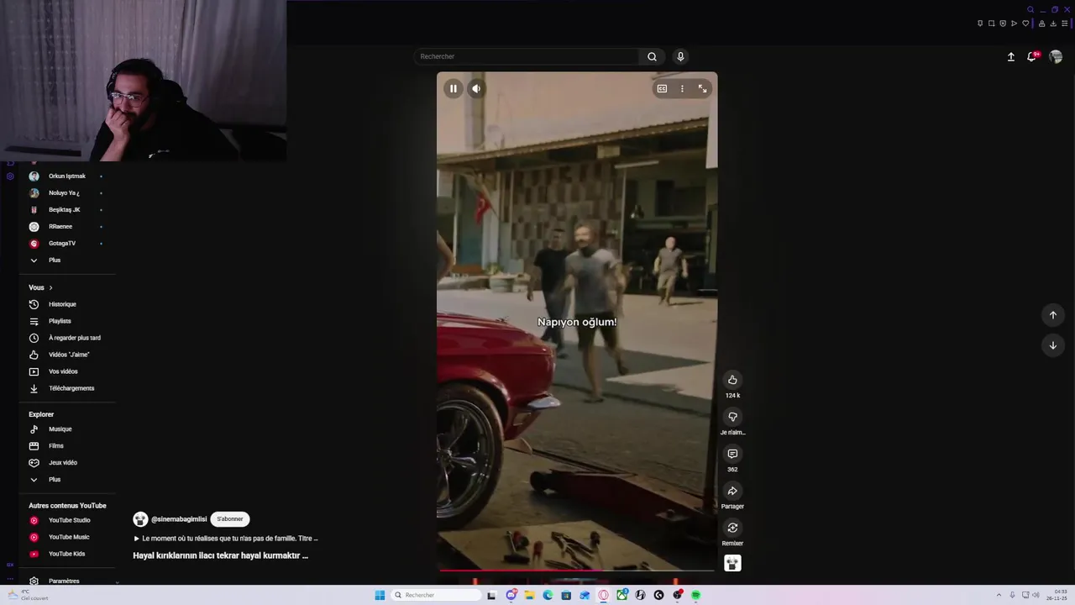Image resolution: width=1075 pixels, height=605 pixels.
Task: Open Microsoft Edge from the taskbar
Action: 548,595
